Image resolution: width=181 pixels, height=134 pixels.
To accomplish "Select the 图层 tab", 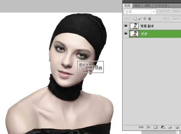I will click(x=127, y=5).
